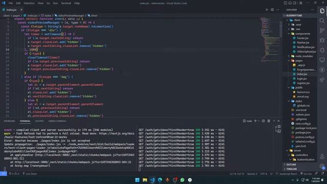
Task: Select the first terminal in the terminal list
Action: click(x=277, y=127)
